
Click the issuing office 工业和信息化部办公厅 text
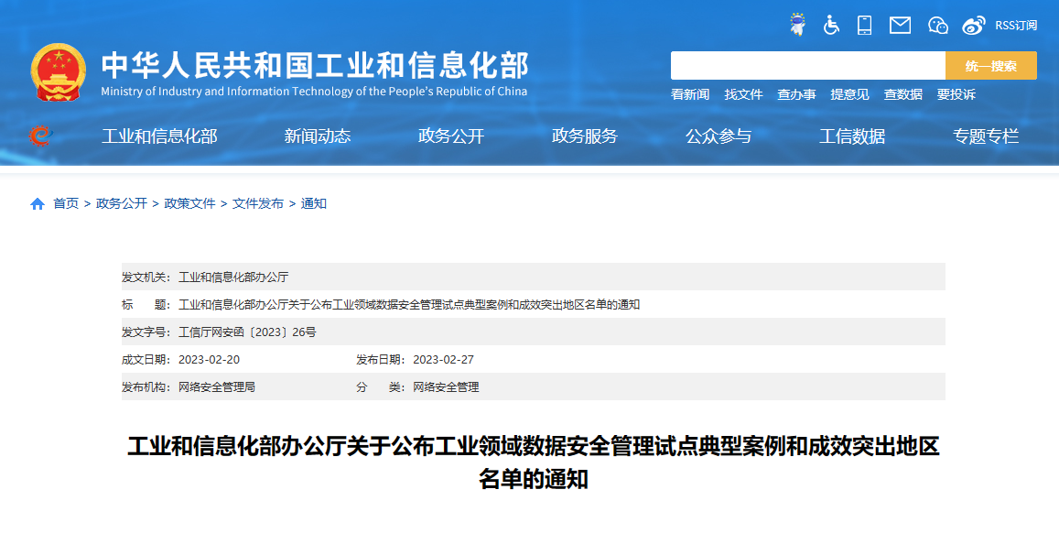point(233,277)
